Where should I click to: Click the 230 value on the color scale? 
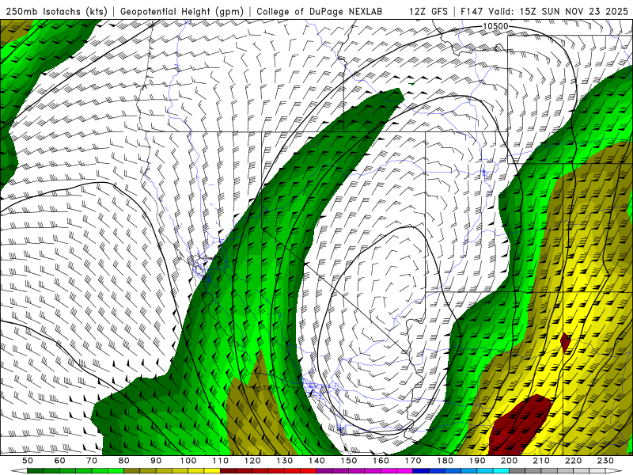605,461
